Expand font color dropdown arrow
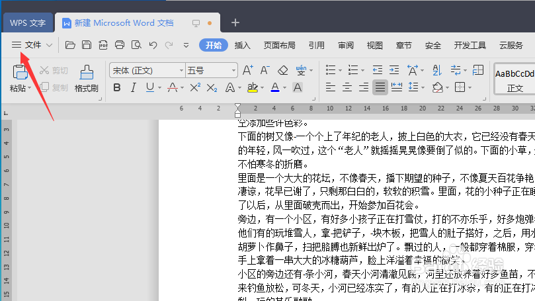The height and width of the screenshot is (301, 535). pos(284,88)
